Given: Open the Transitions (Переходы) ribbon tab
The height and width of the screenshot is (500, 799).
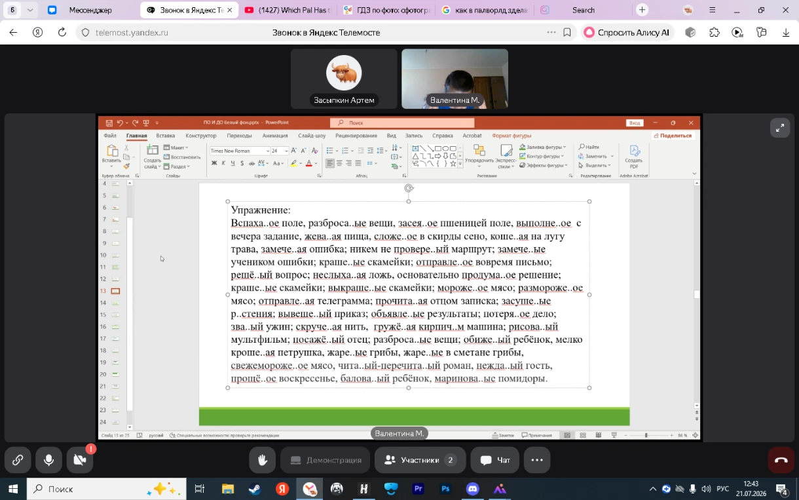Looking at the screenshot, I should coord(239,136).
